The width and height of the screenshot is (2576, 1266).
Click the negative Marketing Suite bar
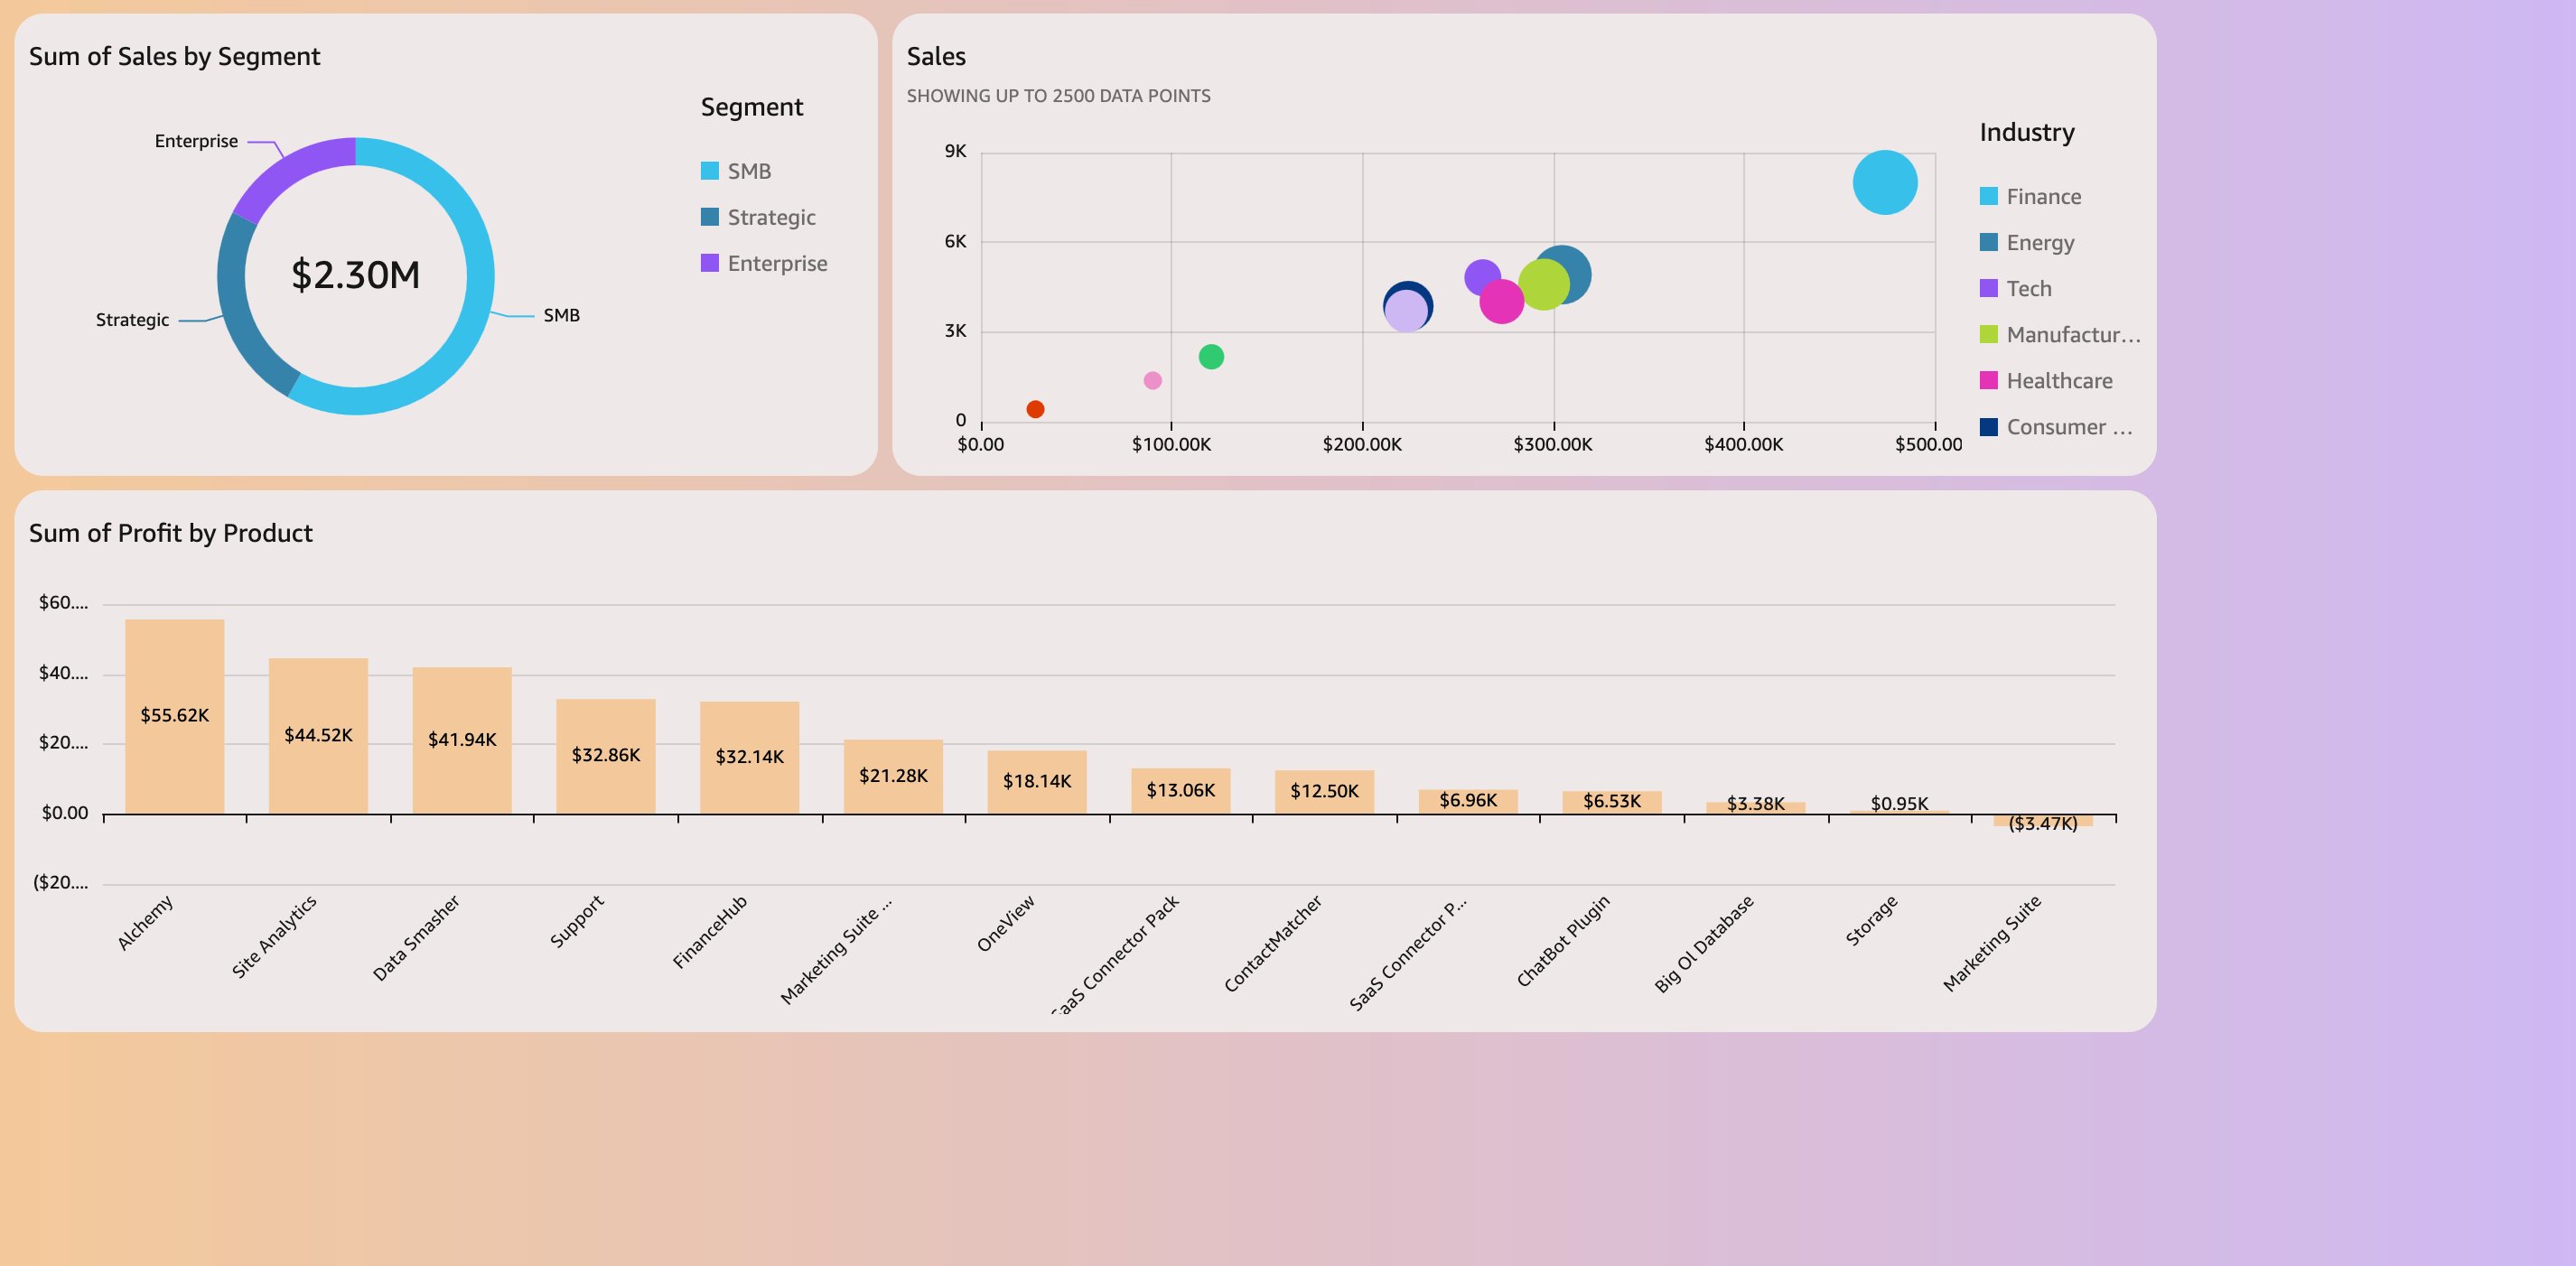click(2042, 821)
